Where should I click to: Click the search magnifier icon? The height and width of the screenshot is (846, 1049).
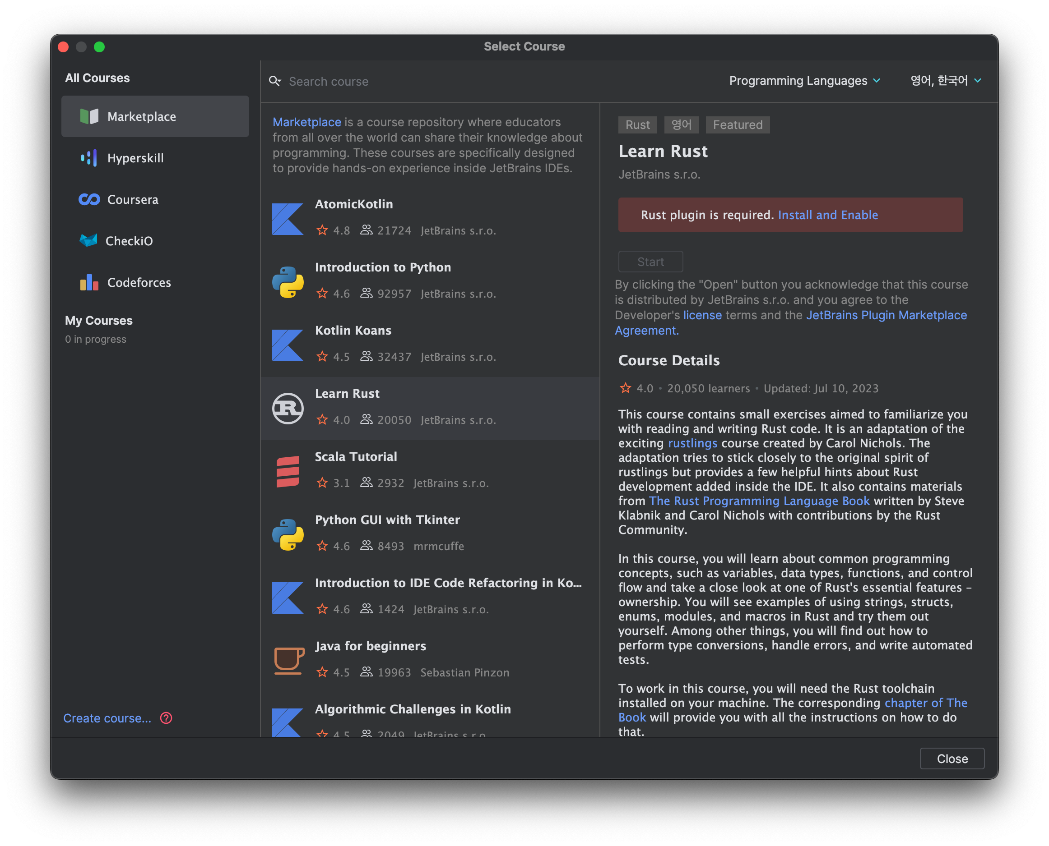click(275, 81)
